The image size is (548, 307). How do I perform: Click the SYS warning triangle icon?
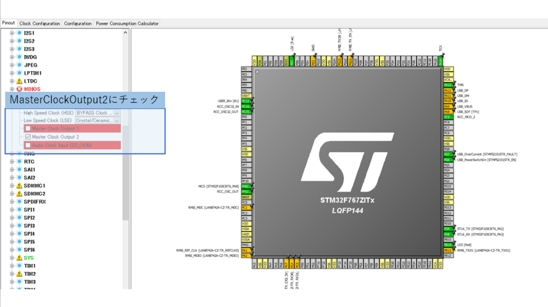(x=19, y=258)
